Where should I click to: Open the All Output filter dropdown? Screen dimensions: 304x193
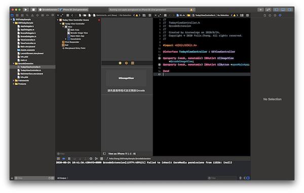[62, 178]
